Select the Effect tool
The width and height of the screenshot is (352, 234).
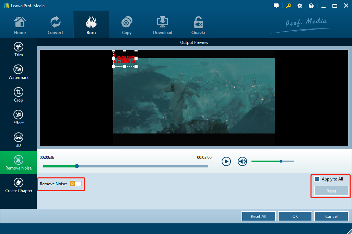(19, 117)
